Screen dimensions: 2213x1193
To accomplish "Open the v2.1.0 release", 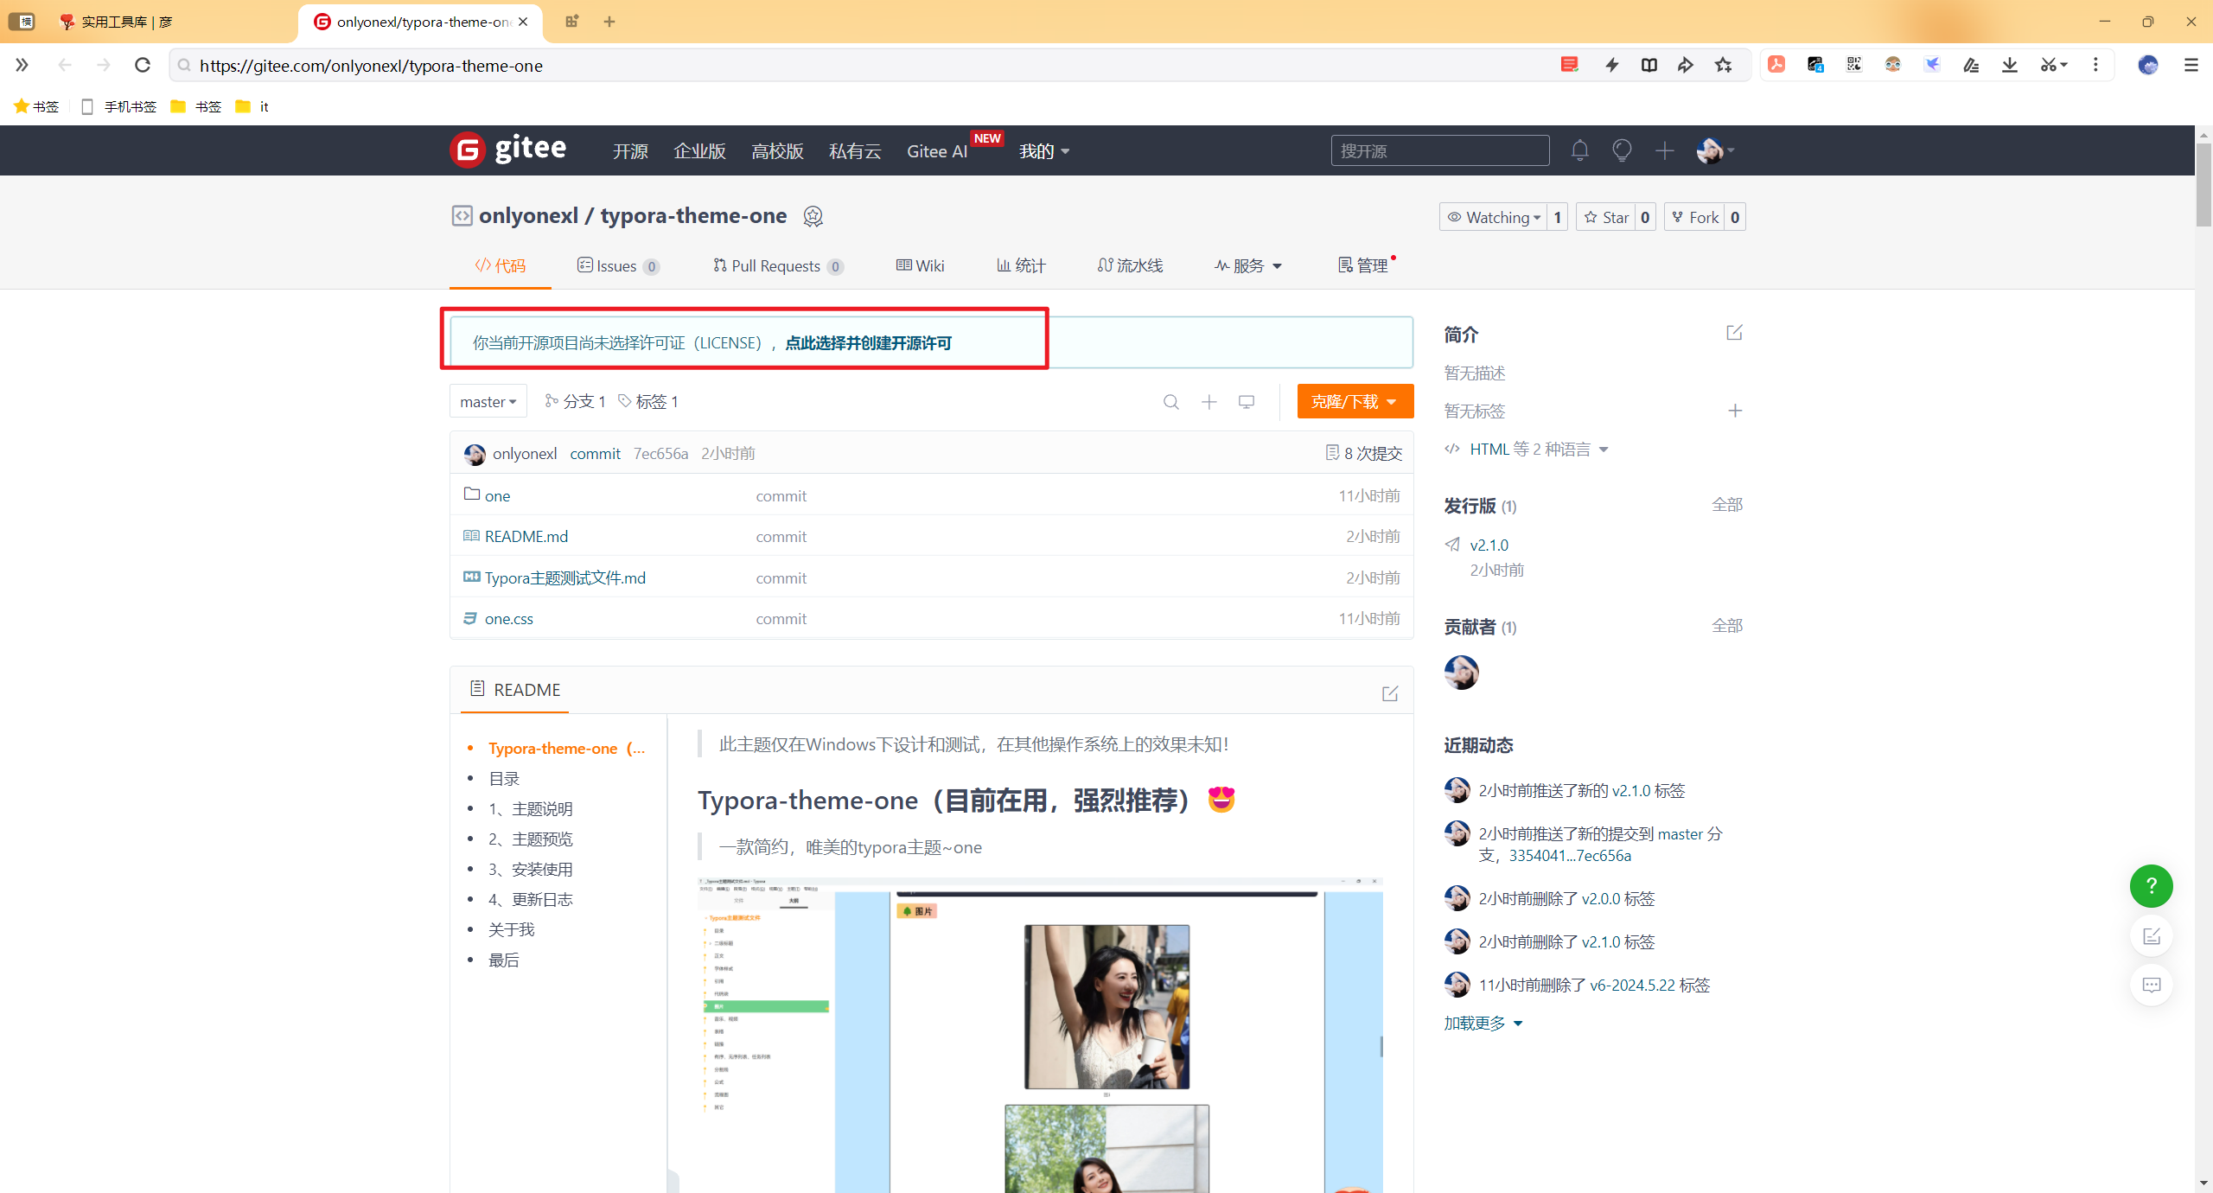I will (1489, 545).
